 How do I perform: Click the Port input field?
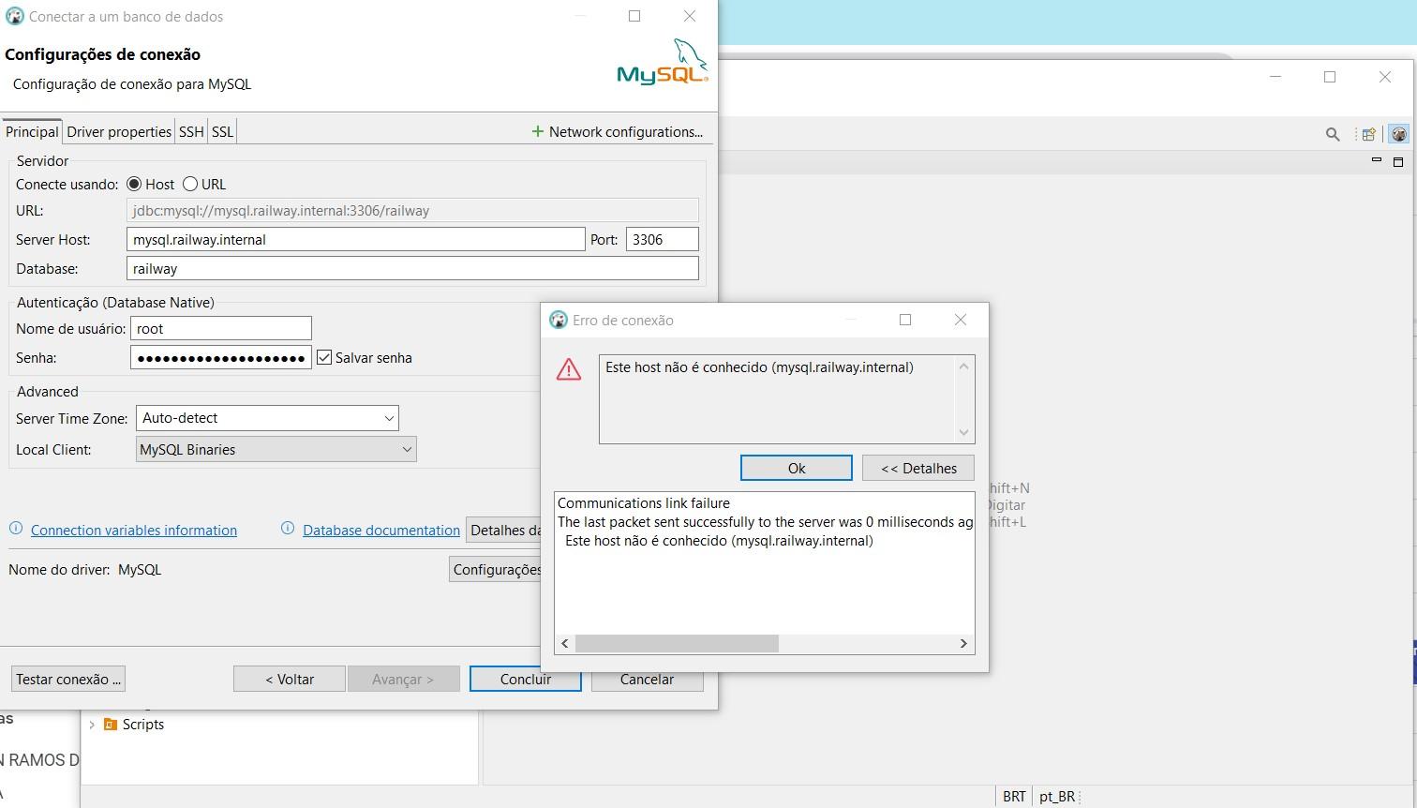point(663,239)
